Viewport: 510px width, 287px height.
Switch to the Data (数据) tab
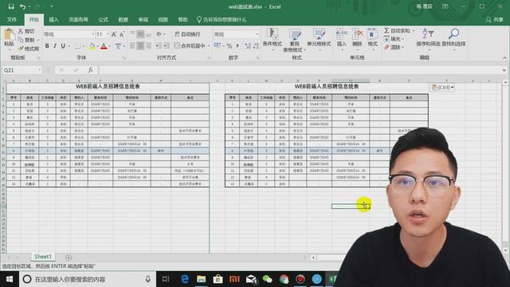[x=123, y=19]
